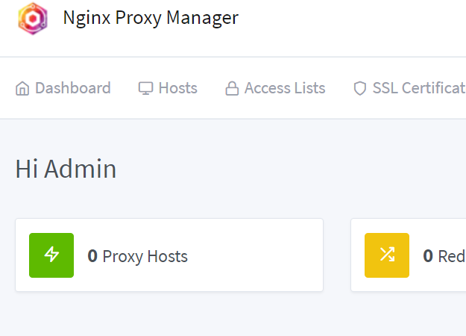This screenshot has height=336, width=466.
Task: Click the Hosts monitor icon
Action: pyautogui.click(x=145, y=88)
